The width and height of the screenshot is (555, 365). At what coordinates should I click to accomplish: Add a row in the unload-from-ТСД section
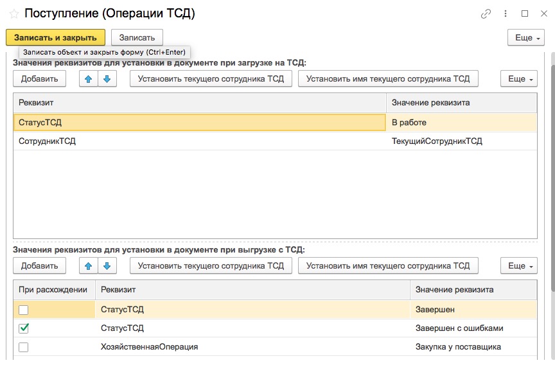tap(40, 265)
